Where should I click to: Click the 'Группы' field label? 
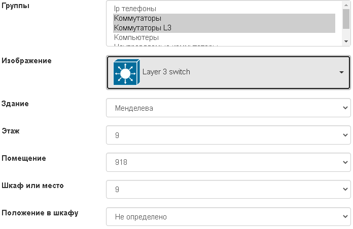coord(16,6)
